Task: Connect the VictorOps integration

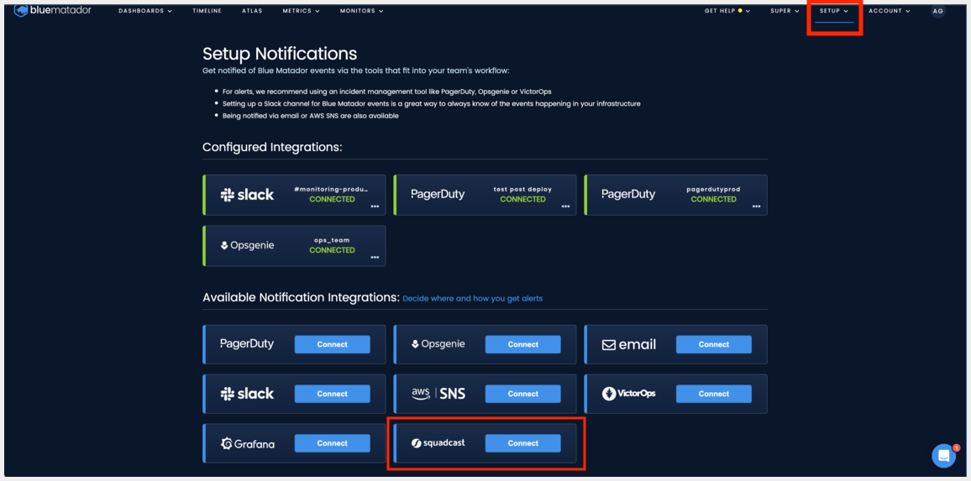Action: pos(714,394)
